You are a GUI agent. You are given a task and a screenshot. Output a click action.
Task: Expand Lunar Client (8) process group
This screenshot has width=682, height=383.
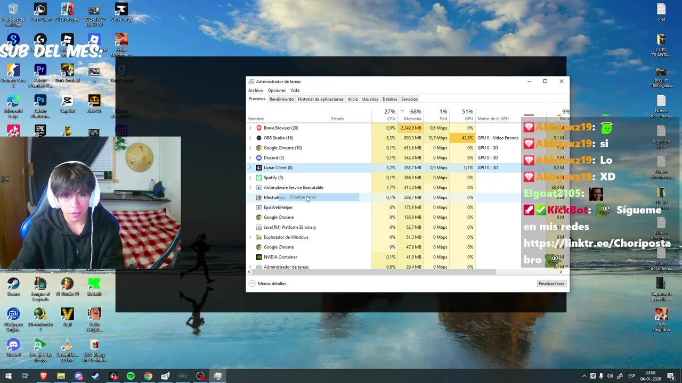pos(250,168)
